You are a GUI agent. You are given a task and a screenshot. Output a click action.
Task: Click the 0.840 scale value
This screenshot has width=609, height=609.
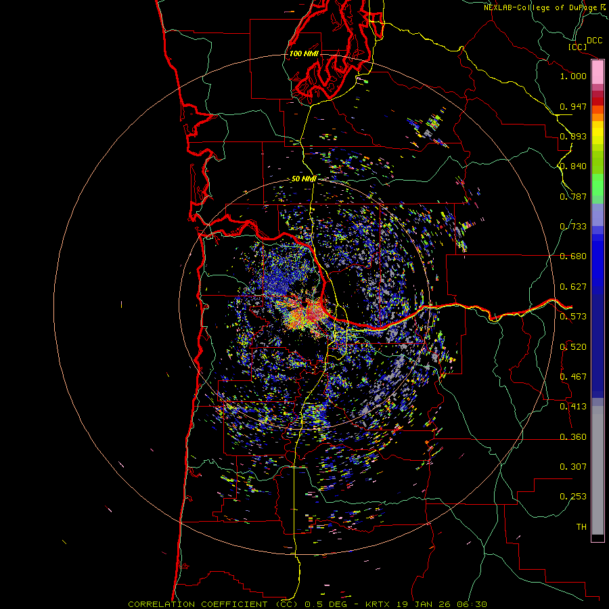pyautogui.click(x=573, y=166)
